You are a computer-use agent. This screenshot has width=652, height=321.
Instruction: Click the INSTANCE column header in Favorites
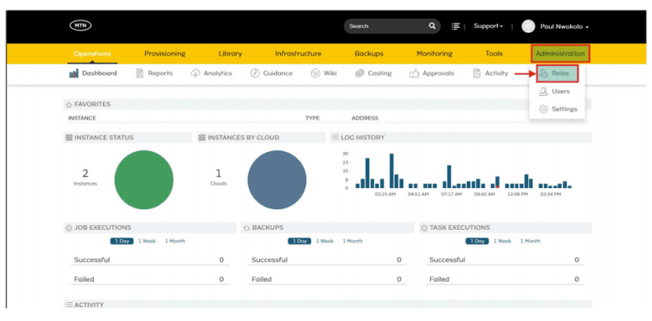click(82, 118)
